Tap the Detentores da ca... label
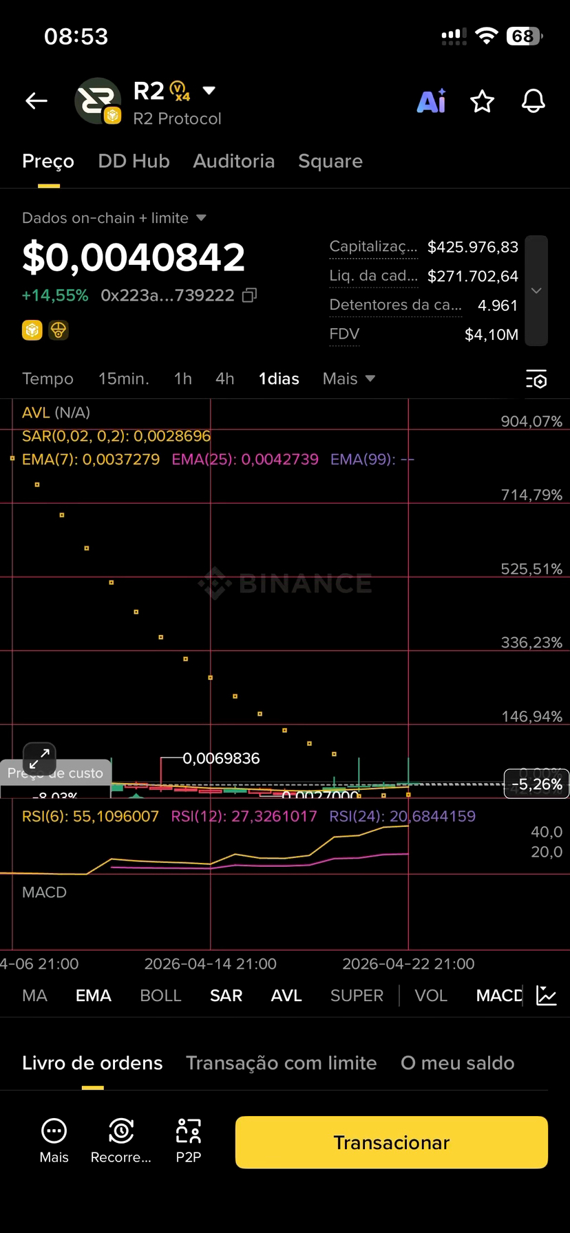 [x=395, y=305]
